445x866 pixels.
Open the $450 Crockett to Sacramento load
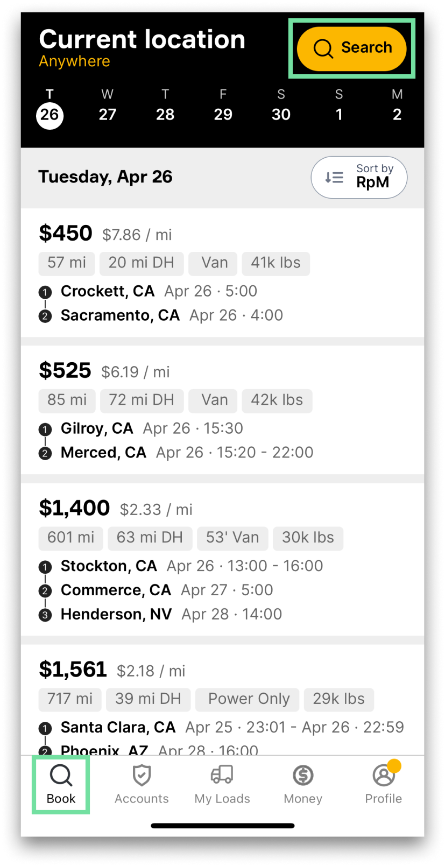222,273
